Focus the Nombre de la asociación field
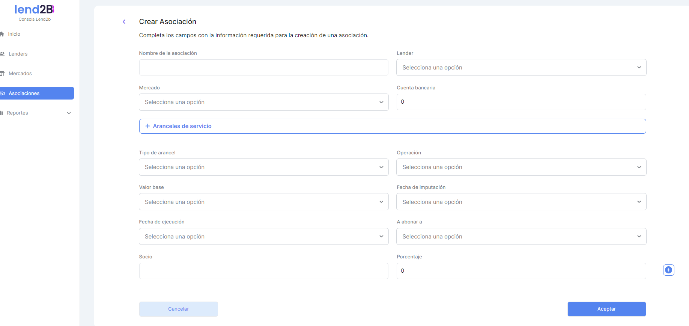689x326 pixels. click(x=263, y=68)
